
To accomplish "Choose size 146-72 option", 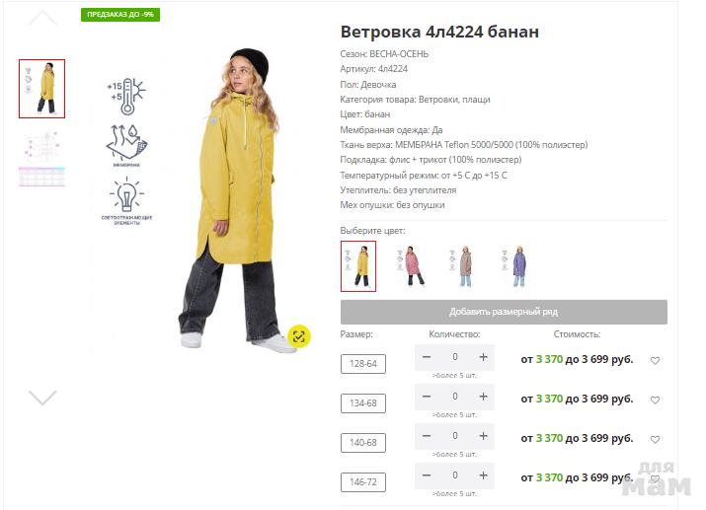I will click(363, 482).
